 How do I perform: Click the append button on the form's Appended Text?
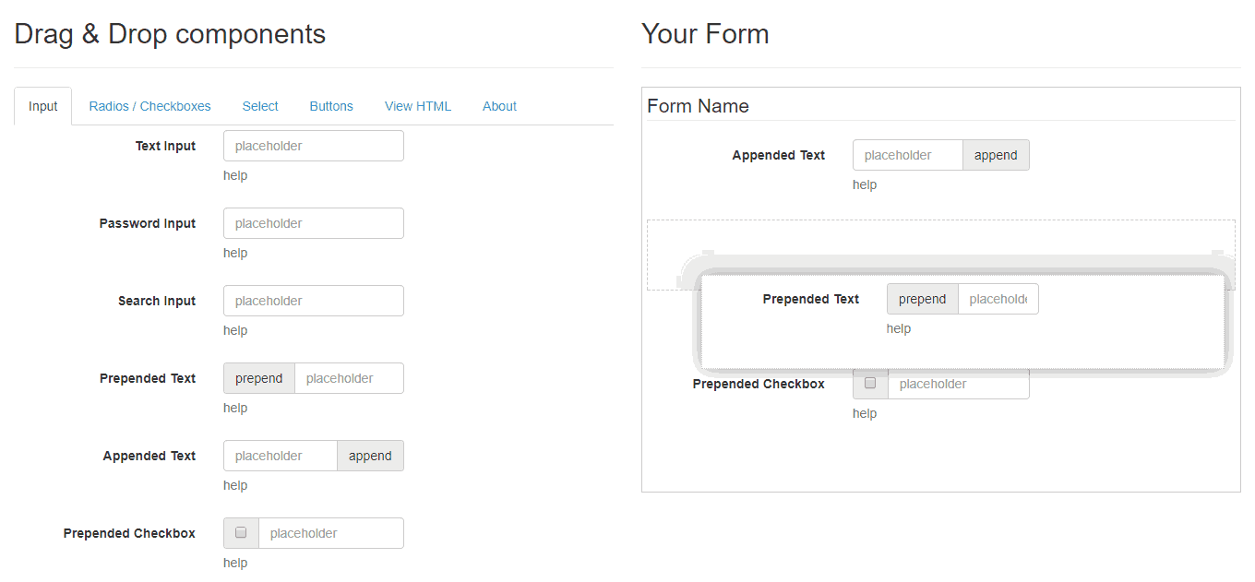pos(996,155)
